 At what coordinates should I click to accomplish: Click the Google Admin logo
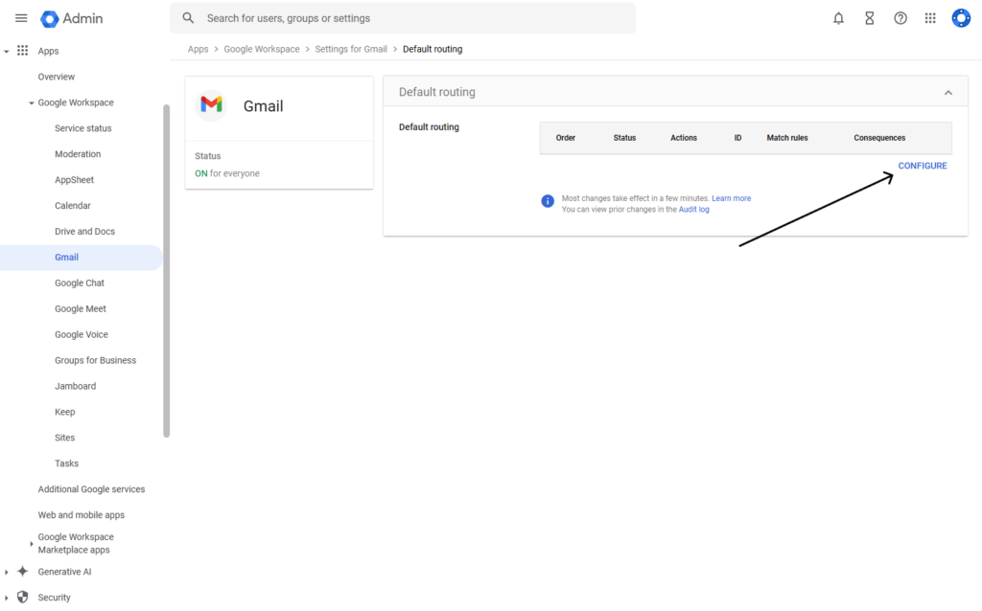[71, 19]
